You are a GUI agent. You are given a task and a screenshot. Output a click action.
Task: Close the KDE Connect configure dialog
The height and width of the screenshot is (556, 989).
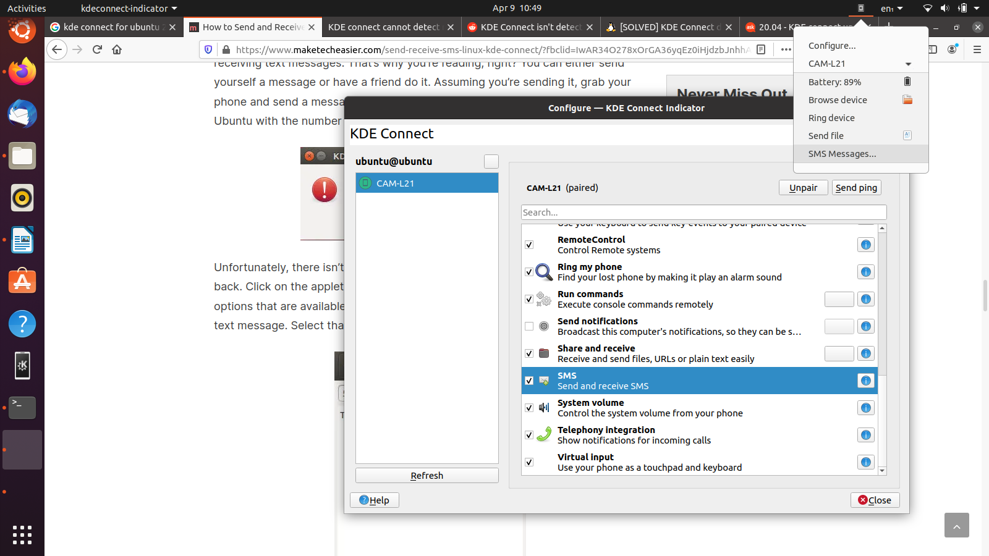tap(875, 500)
